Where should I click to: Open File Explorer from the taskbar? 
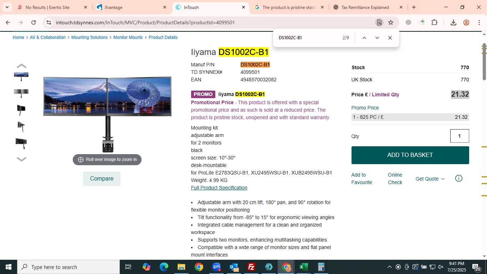(x=181, y=267)
